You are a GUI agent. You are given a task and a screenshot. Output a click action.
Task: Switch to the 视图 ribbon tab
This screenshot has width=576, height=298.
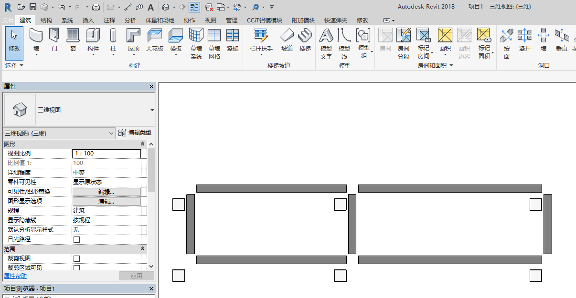coord(211,21)
